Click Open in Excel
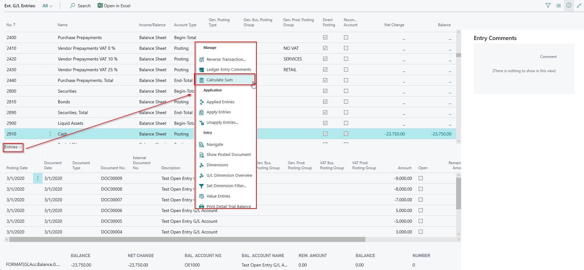Image resolution: width=584 pixels, height=270 pixels. tap(114, 6)
